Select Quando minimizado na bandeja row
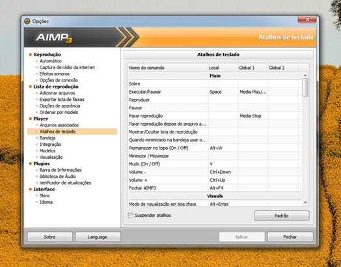This screenshot has width=341, height=267. point(215,140)
